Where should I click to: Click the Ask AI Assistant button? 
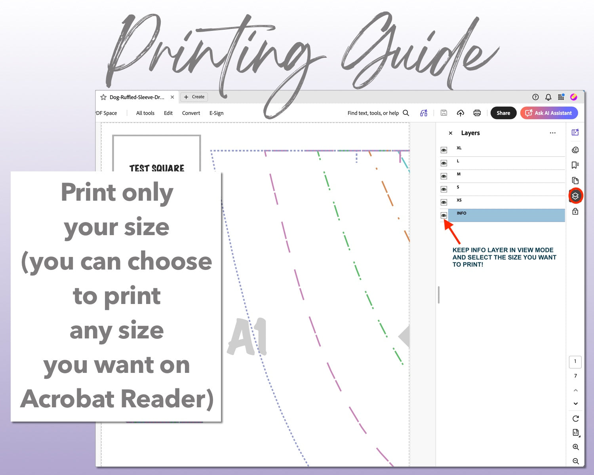coord(549,113)
